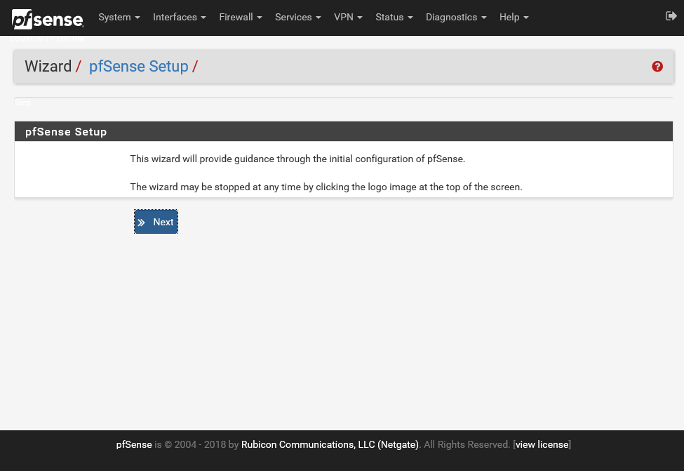Viewport: 684px width, 471px height.
Task: Expand the VPN menu
Action: click(348, 17)
